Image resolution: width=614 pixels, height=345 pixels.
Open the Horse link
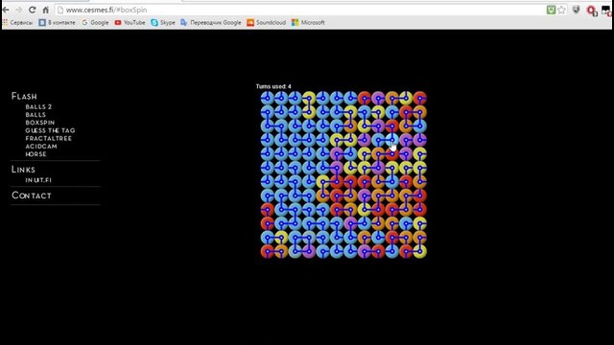coord(36,154)
